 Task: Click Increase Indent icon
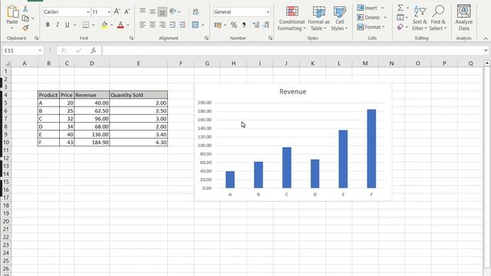[183, 25]
